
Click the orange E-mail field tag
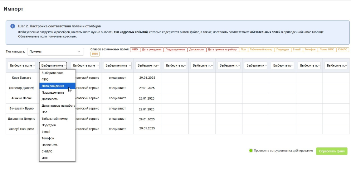tap(297, 49)
